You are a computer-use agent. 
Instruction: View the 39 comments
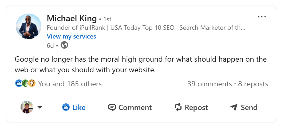pyautogui.click(x=210, y=84)
